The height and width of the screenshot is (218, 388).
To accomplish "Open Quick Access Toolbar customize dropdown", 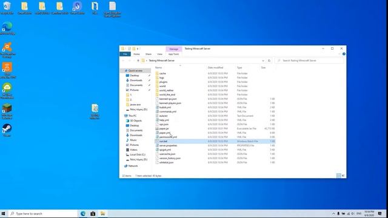I will (138, 48).
